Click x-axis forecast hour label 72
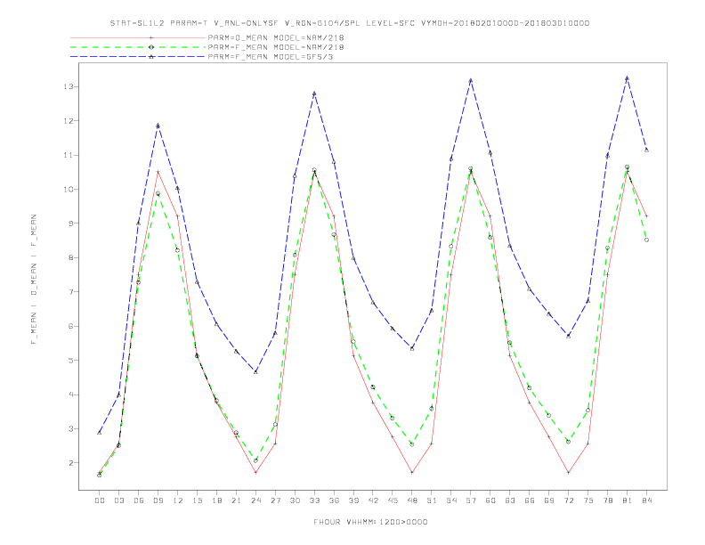This screenshot has height=545, width=705. click(568, 500)
